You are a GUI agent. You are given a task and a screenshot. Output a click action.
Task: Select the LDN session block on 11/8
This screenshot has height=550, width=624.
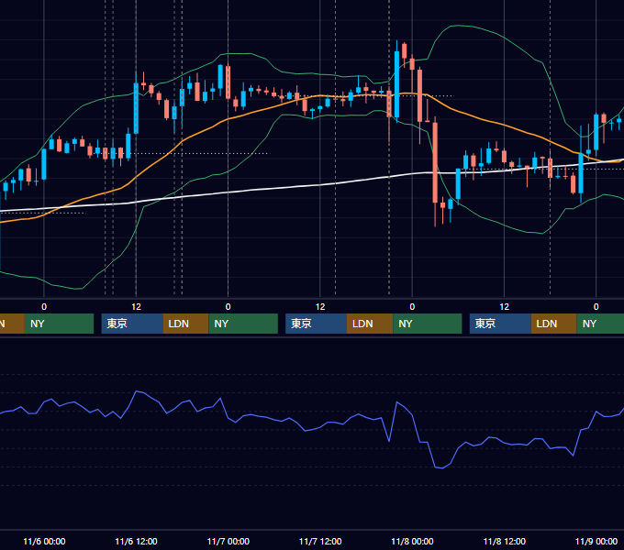coord(554,324)
